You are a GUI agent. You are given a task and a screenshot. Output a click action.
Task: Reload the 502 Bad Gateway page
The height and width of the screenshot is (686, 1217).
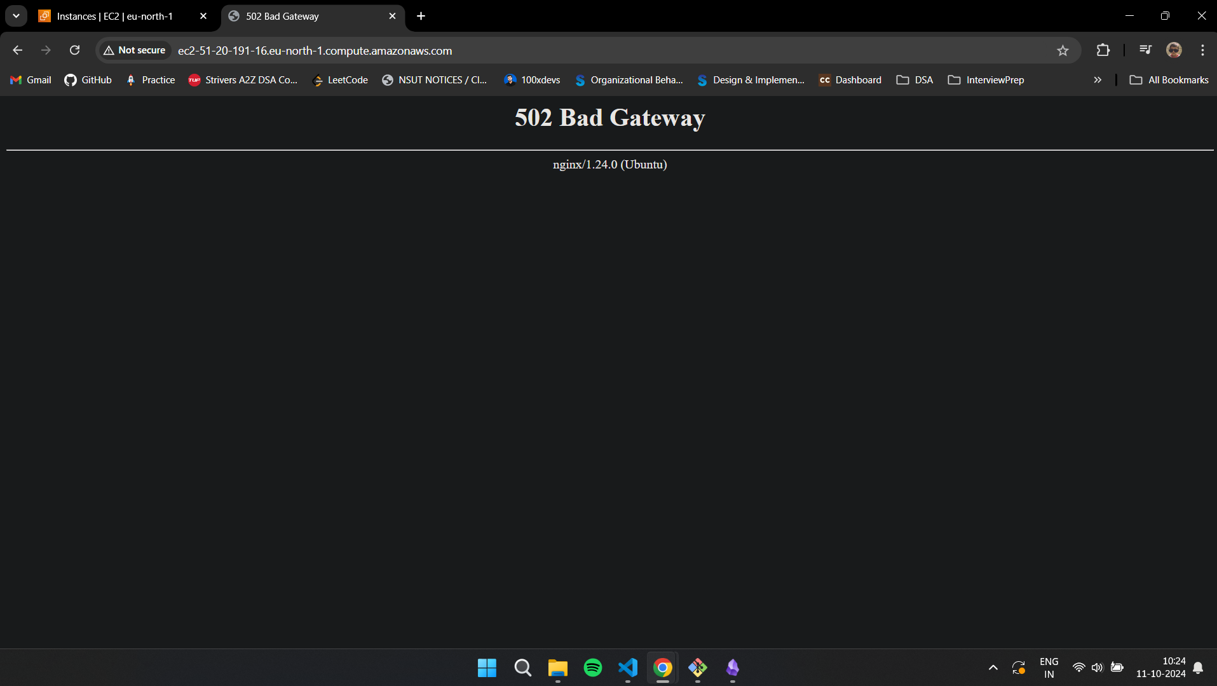pyautogui.click(x=74, y=50)
